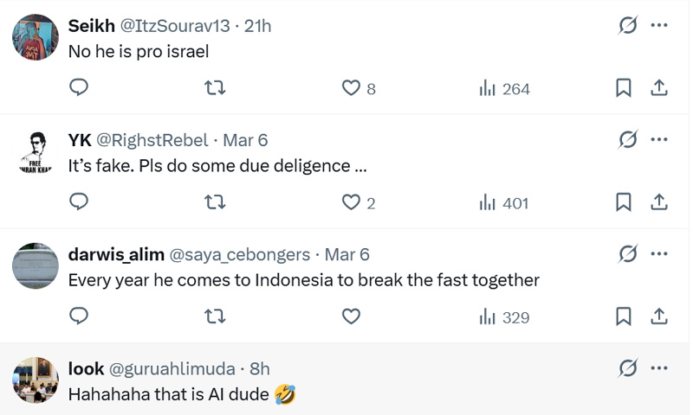Open Grok icon on Seikh's tweet
Viewport: 693px width, 415px height.
628,26
